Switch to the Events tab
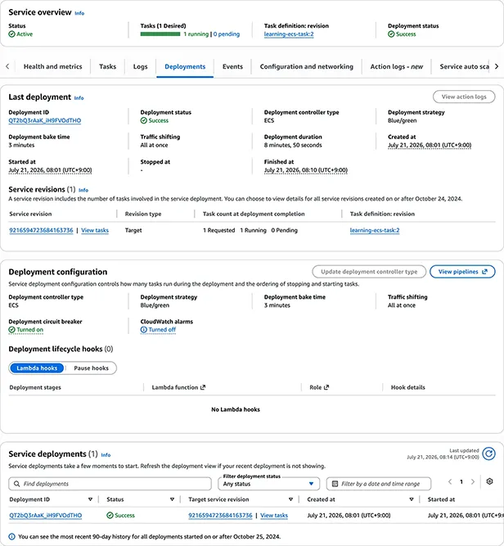Screen dimensions: 504x546 (x=232, y=66)
